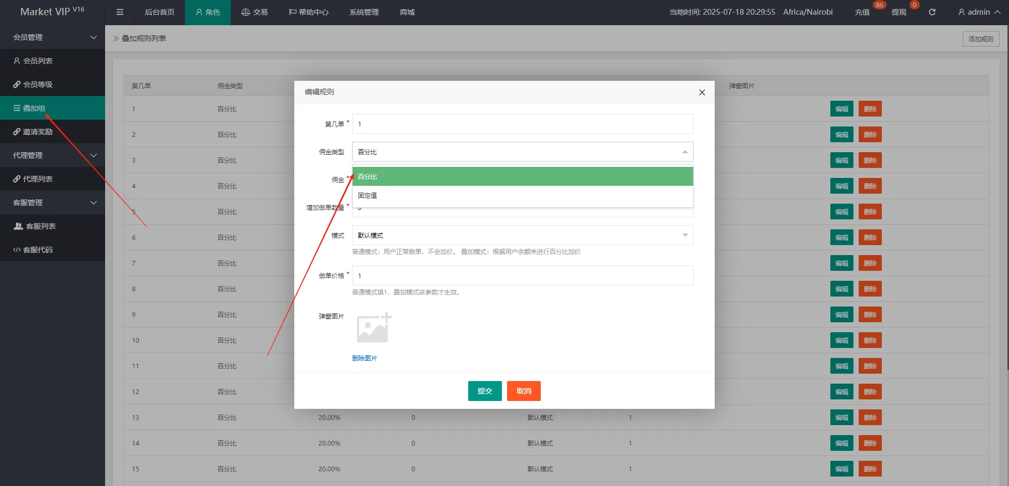The height and width of the screenshot is (486, 1009).
Task: Open 邀请奖励 in the sidebar
Action: point(37,132)
